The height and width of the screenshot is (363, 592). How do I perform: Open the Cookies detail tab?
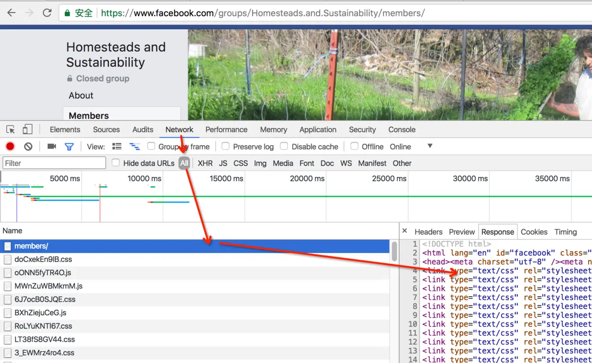point(534,232)
